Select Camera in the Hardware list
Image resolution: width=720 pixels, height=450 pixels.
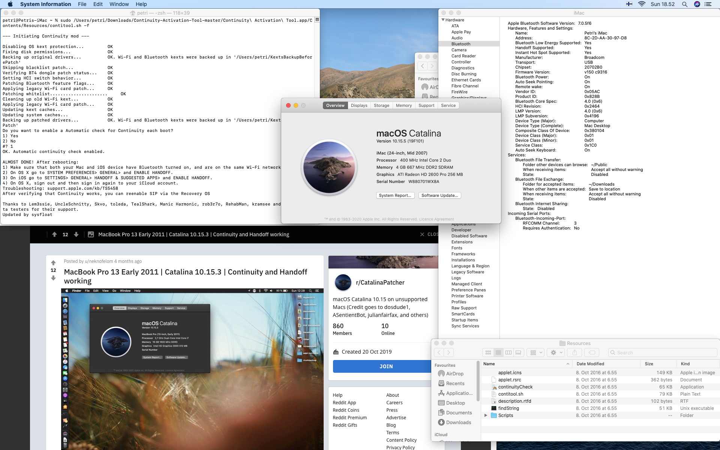pos(459,50)
